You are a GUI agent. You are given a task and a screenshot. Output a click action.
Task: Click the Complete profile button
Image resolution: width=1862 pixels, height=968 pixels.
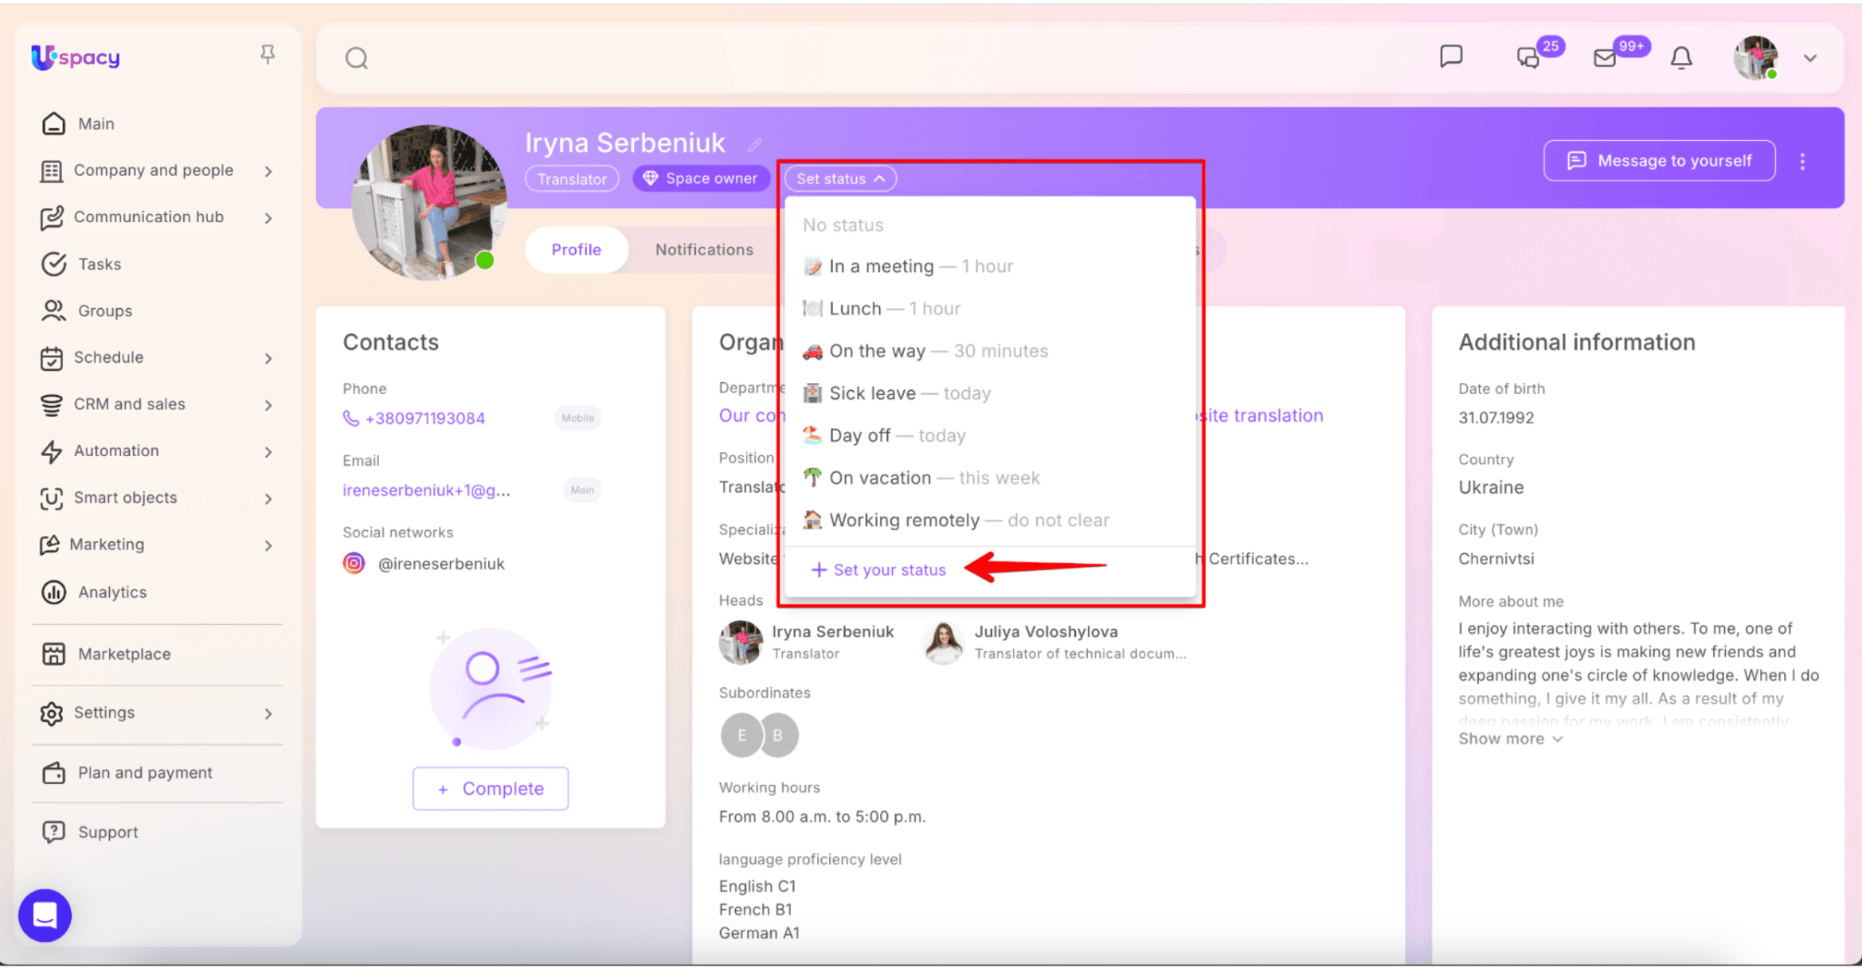click(x=491, y=789)
